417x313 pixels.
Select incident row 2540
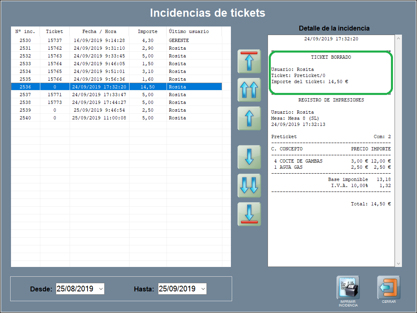(x=116, y=118)
